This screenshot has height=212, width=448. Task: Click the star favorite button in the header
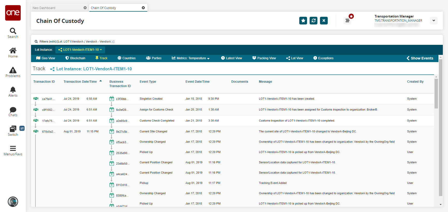[x=303, y=21]
